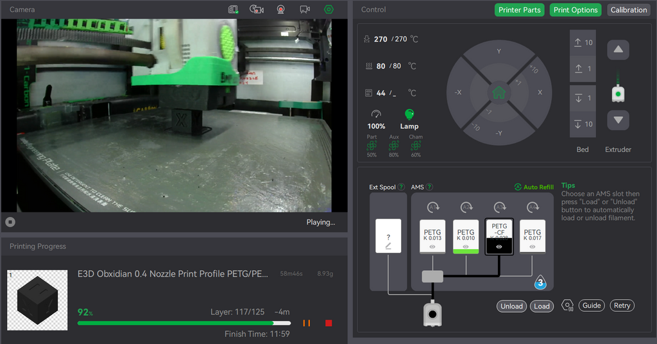Toggle the Part cooling fan
The height and width of the screenshot is (344, 657).
pyautogui.click(x=371, y=147)
